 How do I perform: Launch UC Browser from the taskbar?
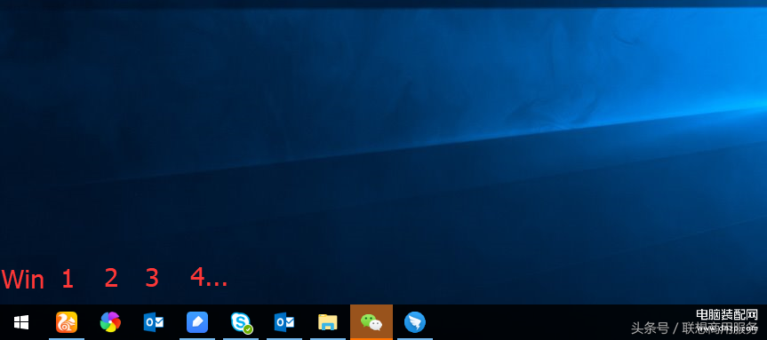[x=67, y=322]
